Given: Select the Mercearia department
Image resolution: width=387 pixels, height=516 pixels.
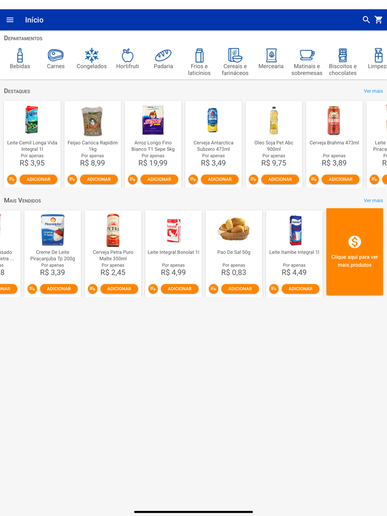Looking at the screenshot, I should [x=271, y=59].
